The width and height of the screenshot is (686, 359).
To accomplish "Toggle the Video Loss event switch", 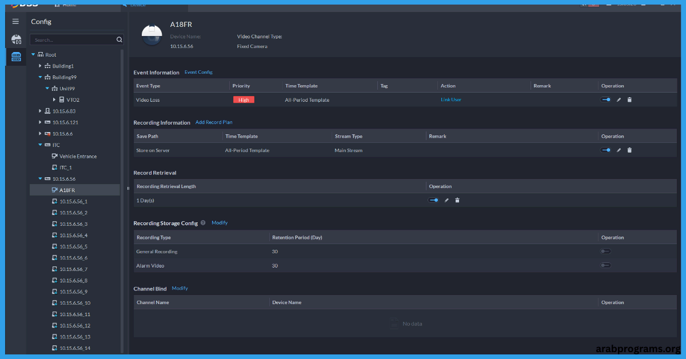I will click(x=605, y=99).
